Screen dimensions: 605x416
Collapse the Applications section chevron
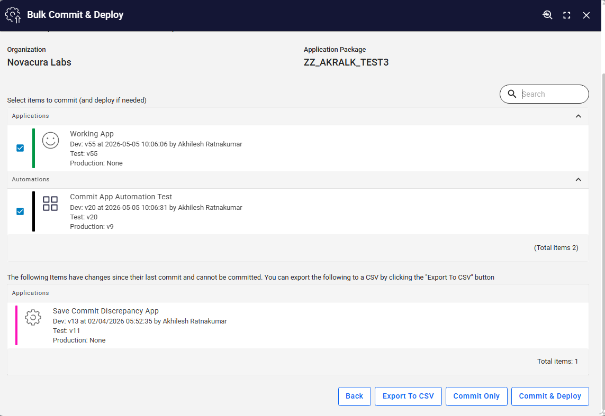(579, 116)
